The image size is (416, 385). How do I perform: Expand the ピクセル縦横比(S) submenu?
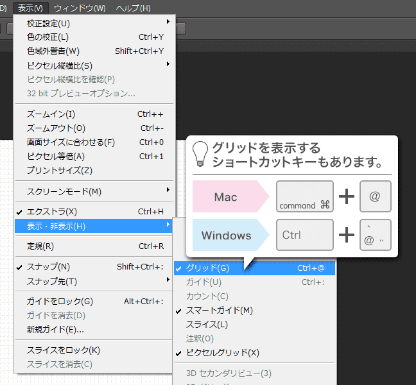[x=60, y=65]
